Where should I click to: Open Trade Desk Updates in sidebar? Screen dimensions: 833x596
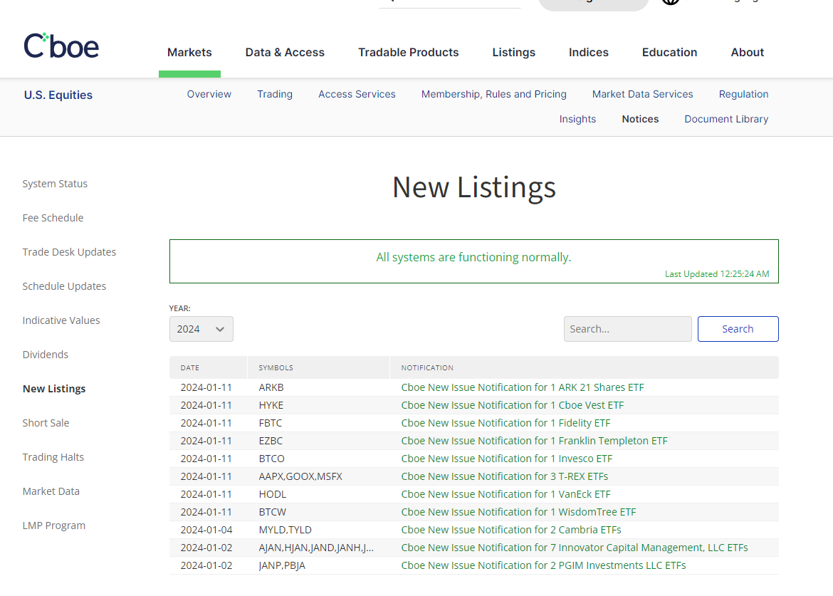tap(69, 252)
